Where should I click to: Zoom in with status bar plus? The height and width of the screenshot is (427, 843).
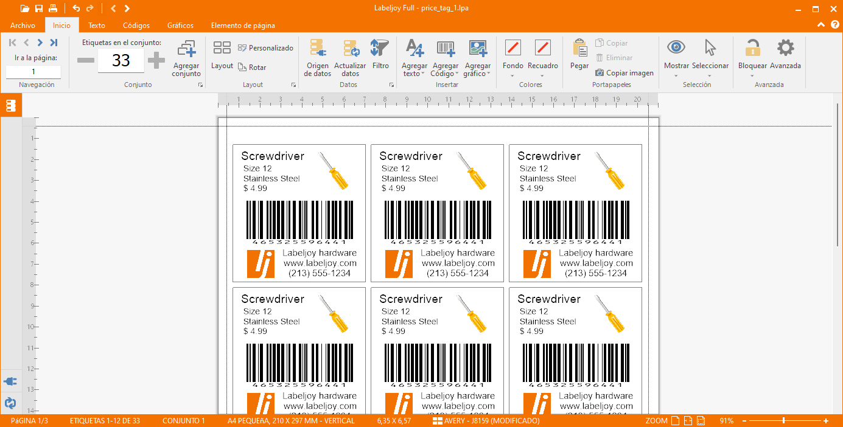pyautogui.click(x=826, y=421)
